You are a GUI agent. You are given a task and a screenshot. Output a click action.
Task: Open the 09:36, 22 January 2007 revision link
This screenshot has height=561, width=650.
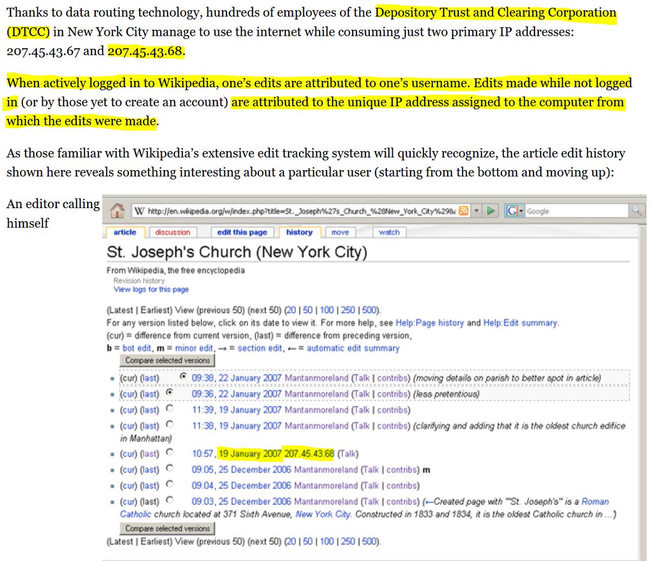[x=237, y=394]
